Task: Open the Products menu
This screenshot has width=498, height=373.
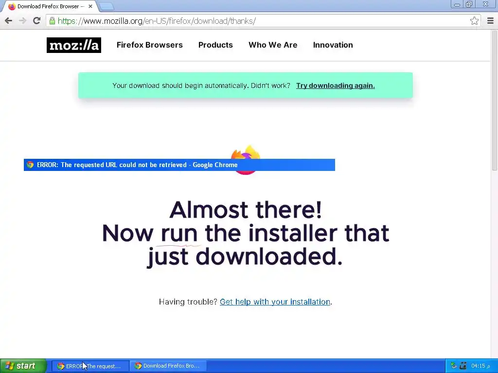Action: coord(215,45)
